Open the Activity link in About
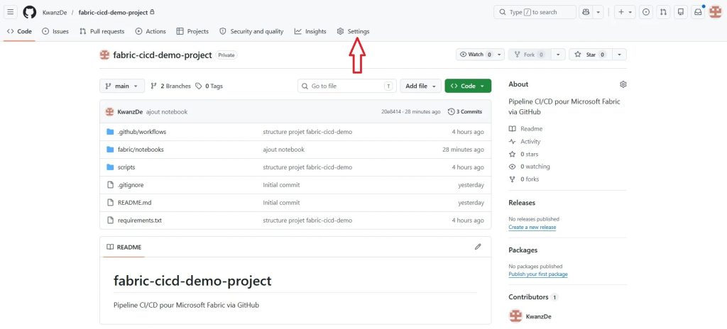 525,142
